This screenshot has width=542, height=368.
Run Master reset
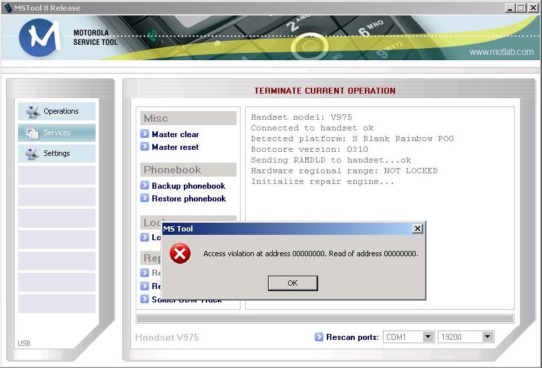point(175,147)
